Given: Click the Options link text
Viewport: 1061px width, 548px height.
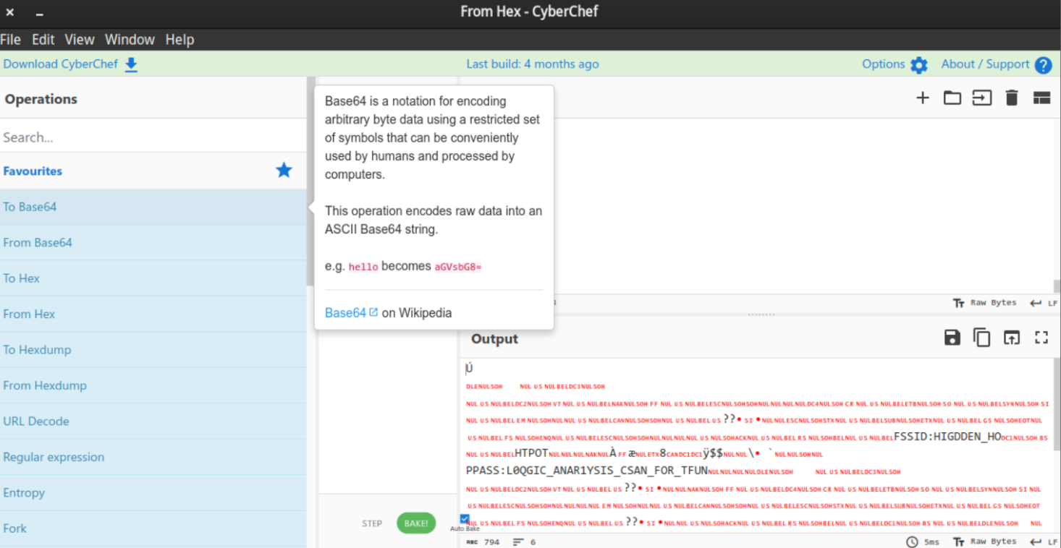Looking at the screenshot, I should (883, 64).
